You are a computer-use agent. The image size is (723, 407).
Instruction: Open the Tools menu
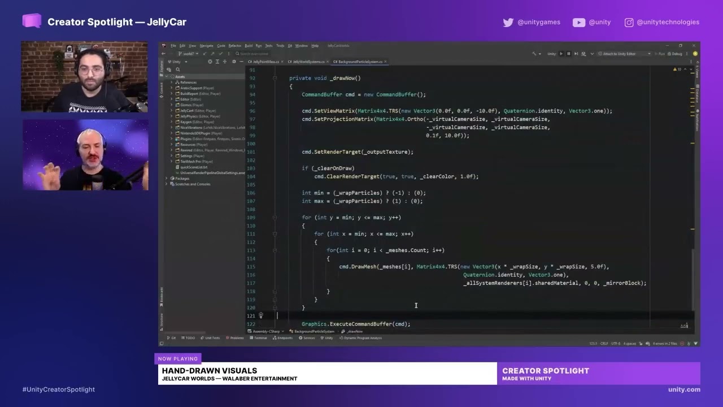click(x=280, y=46)
